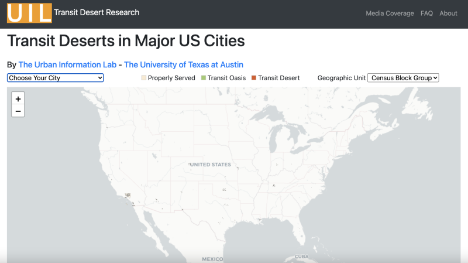The width and height of the screenshot is (468, 263).
Task: Zoom in on the map
Action: point(18,98)
